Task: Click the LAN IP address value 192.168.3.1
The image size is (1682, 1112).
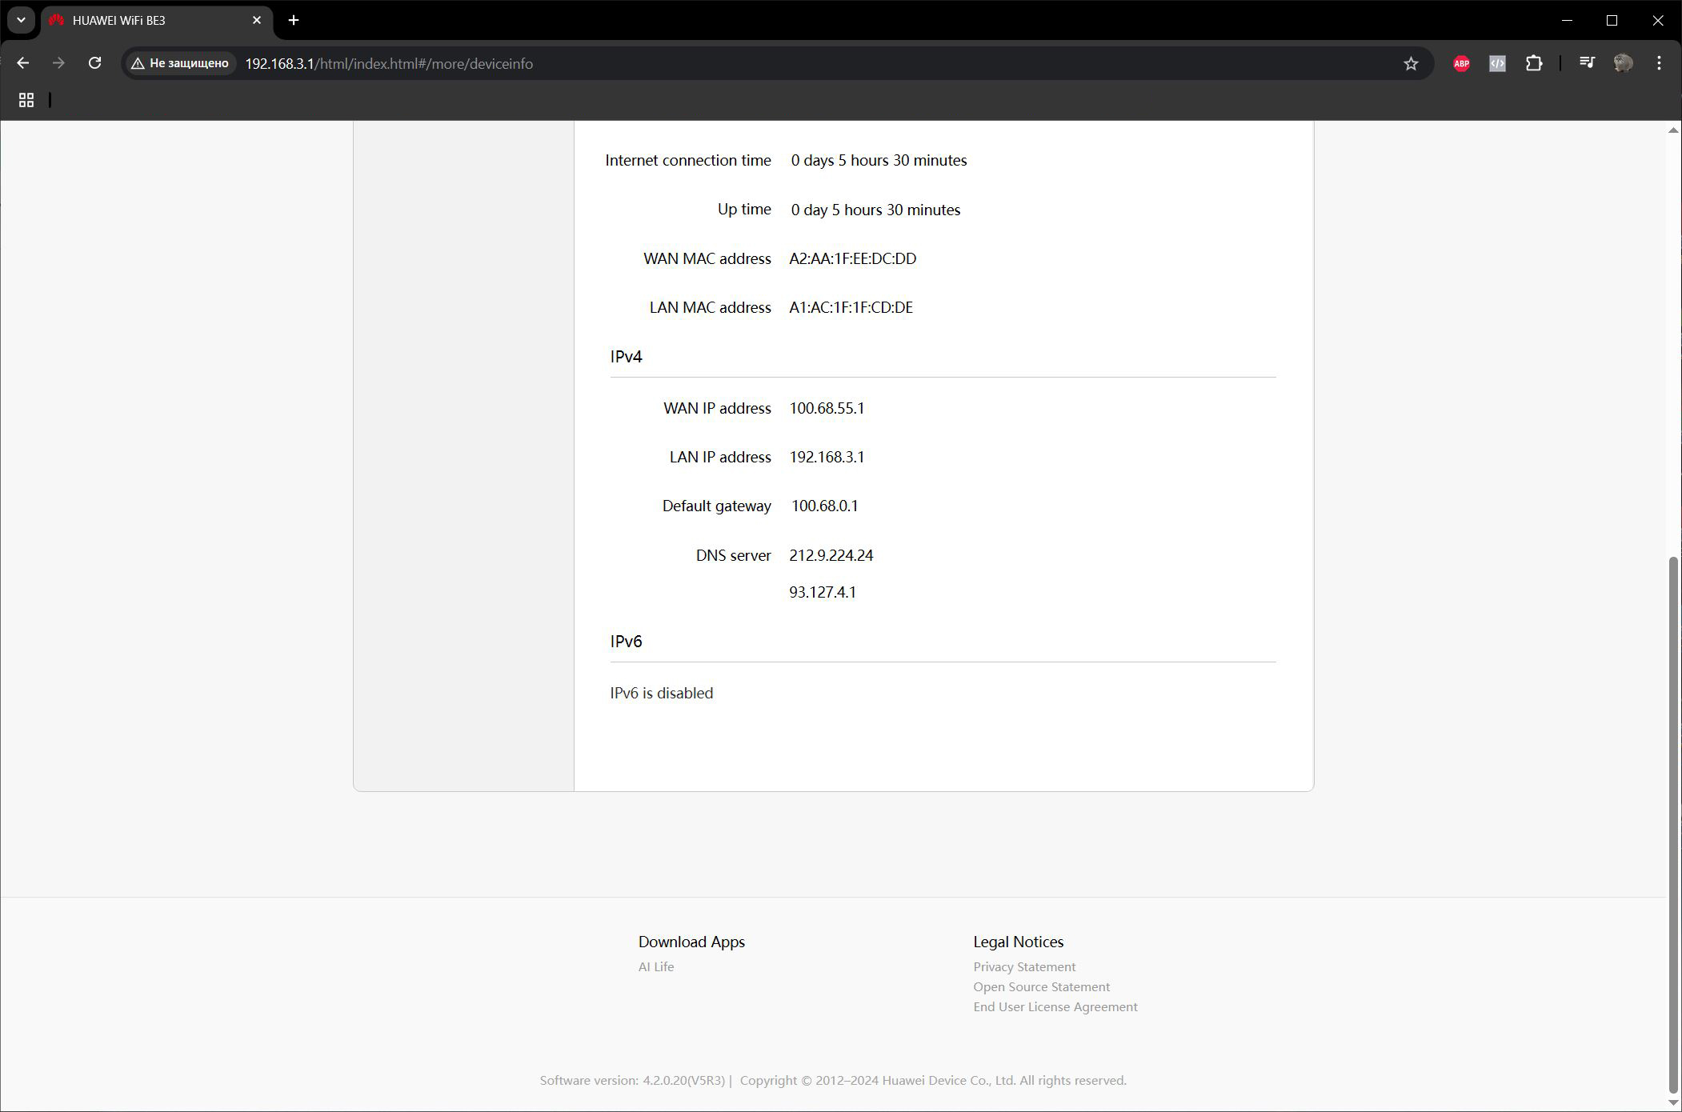Action: pos(827,457)
